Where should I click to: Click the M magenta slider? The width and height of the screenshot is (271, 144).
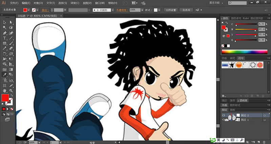(246, 29)
